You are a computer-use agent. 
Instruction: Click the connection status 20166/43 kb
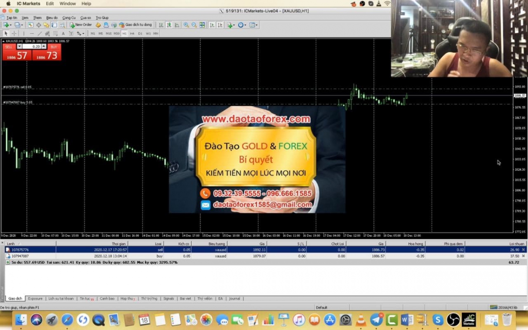coord(504,308)
